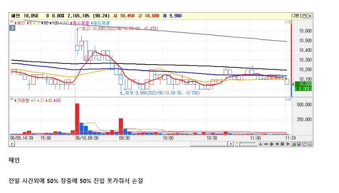339x193 pixels.
Task: Toggle volume average 20 in the volume legend
Action: click(40, 101)
